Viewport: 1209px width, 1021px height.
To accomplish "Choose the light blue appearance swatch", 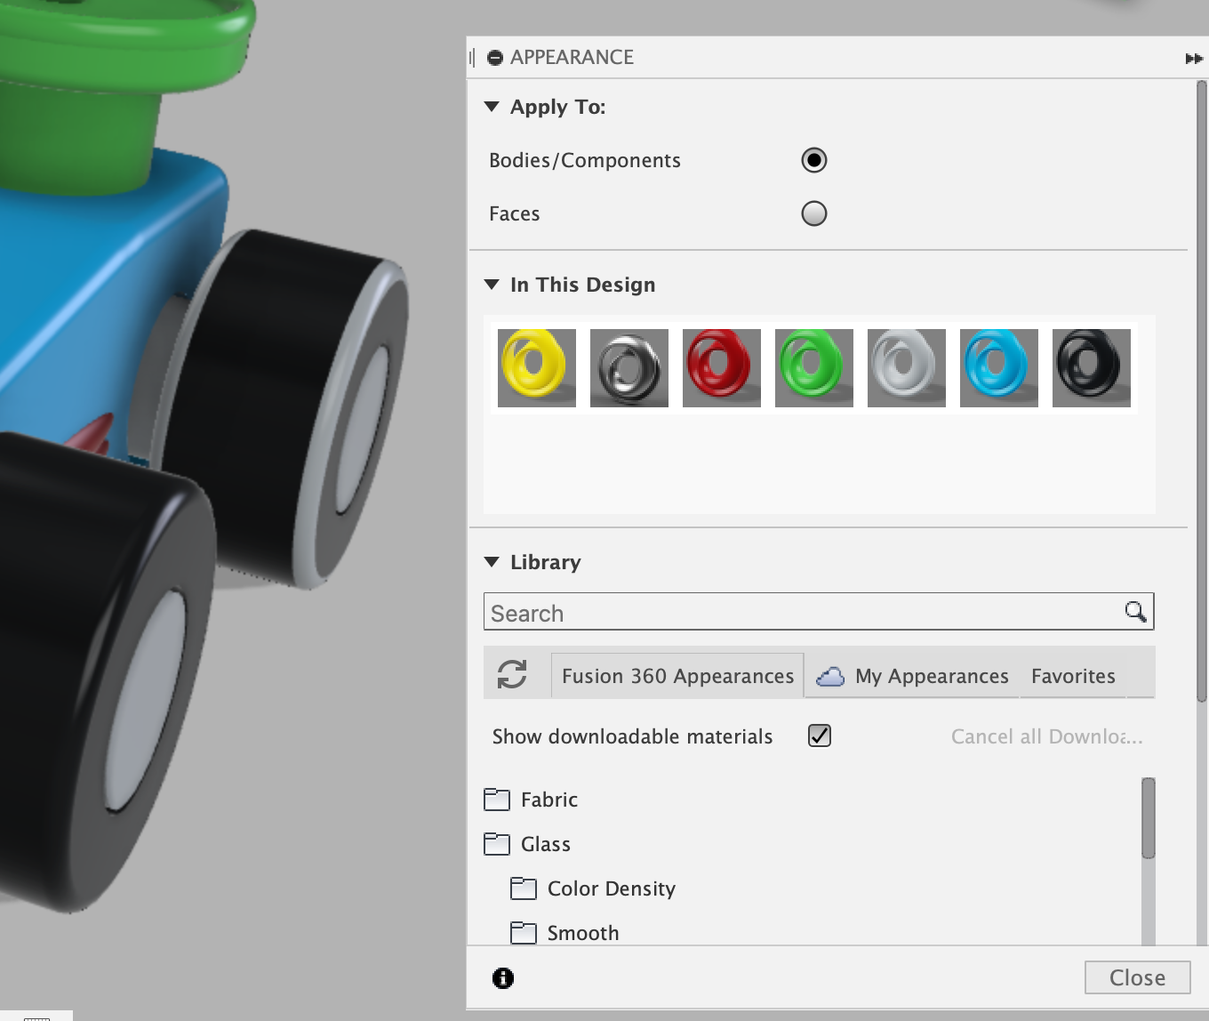I will (x=998, y=367).
